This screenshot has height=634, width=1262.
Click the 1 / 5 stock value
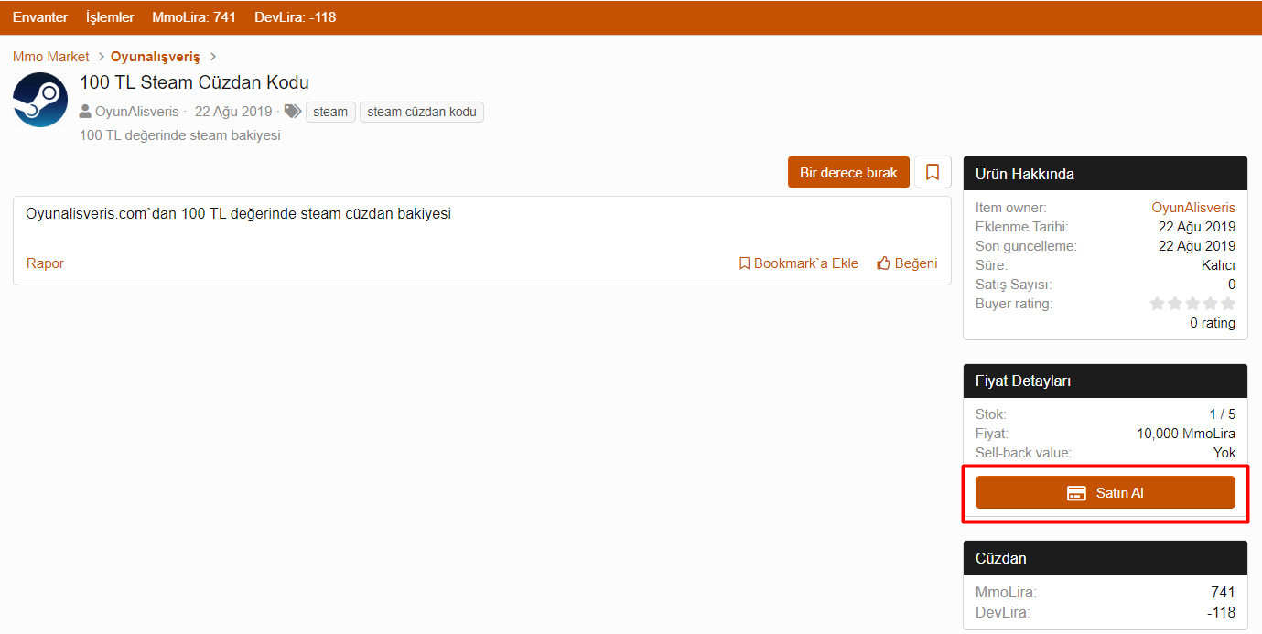pyautogui.click(x=1223, y=414)
